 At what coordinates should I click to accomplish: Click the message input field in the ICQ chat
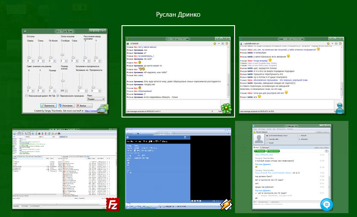coord(173,105)
